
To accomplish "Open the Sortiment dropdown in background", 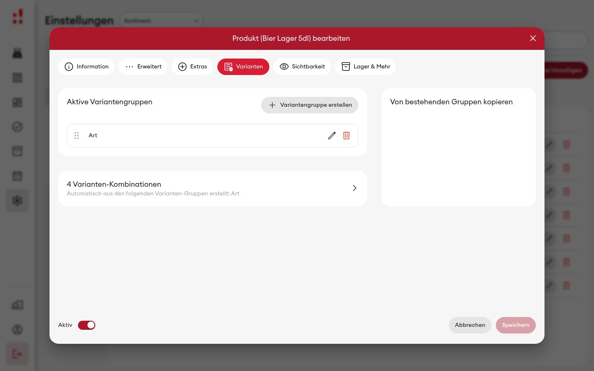I will (161, 21).
